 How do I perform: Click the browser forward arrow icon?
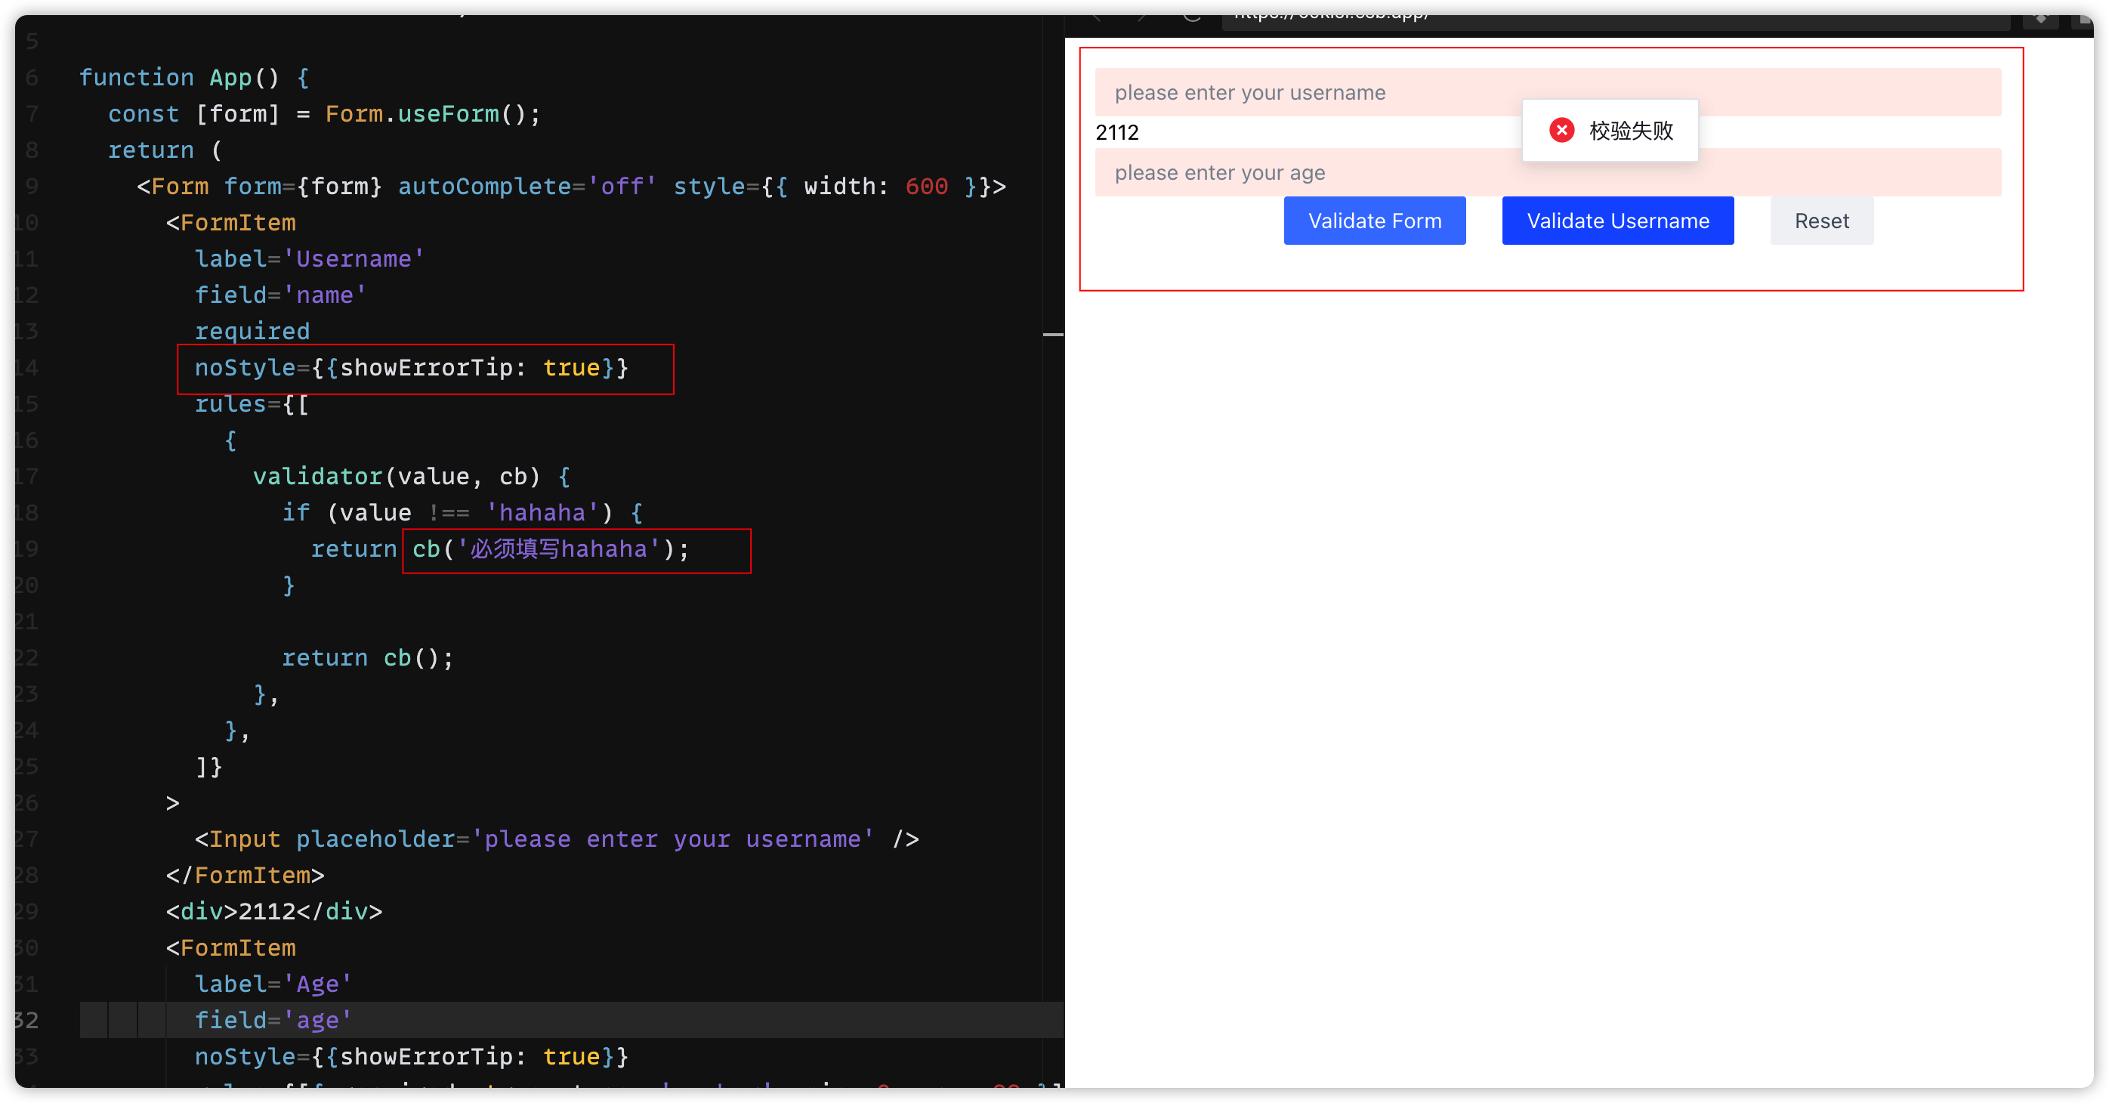click(x=1142, y=18)
